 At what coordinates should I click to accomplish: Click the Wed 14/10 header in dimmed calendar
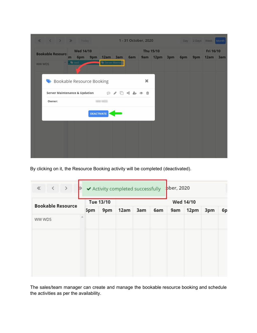coord(83,51)
